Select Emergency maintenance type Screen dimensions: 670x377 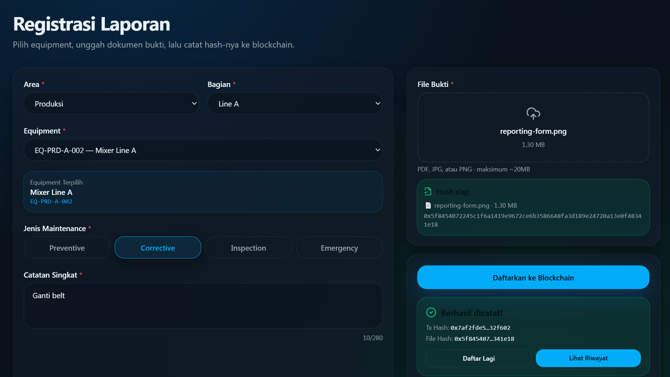339,248
